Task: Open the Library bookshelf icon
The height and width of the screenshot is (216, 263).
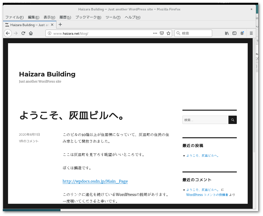Action: pos(227,33)
